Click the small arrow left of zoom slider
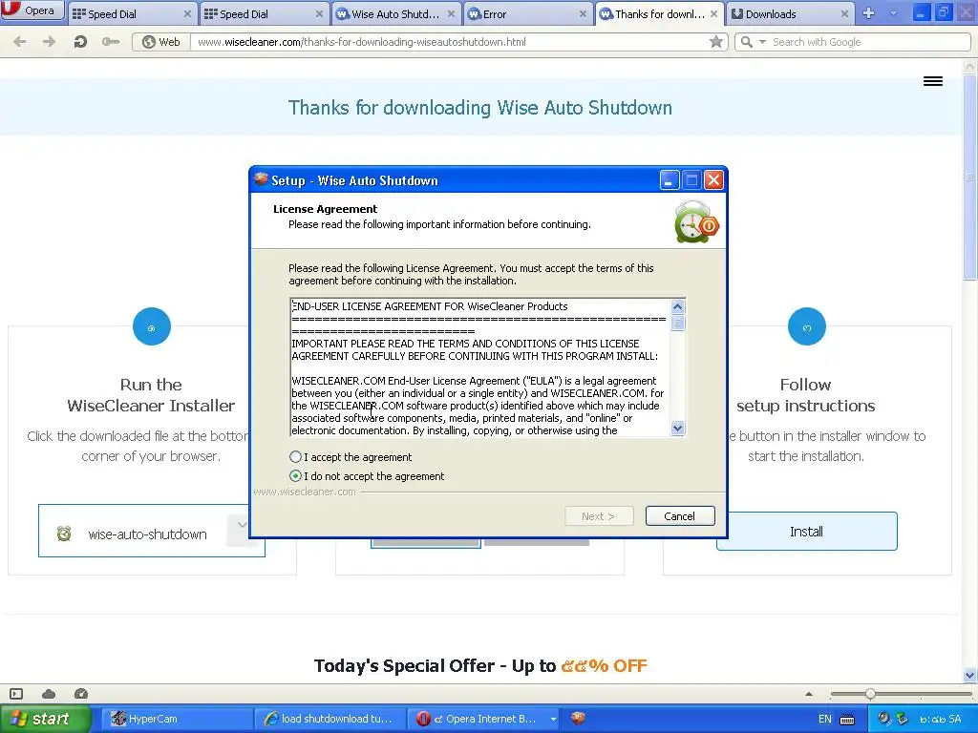Viewport: 978px width, 733px height. click(809, 694)
